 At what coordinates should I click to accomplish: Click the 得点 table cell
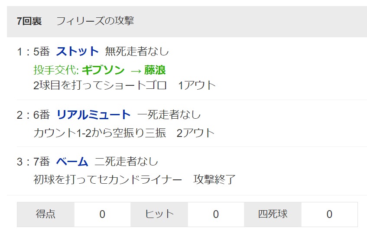click(x=45, y=214)
